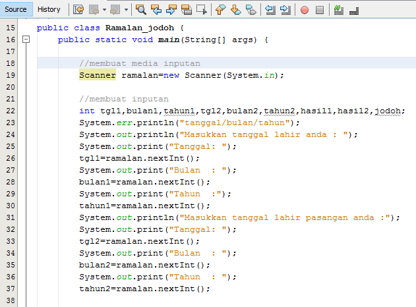Click Shift Line Left icon
Screen dimensions: 416x307
tap(270, 10)
